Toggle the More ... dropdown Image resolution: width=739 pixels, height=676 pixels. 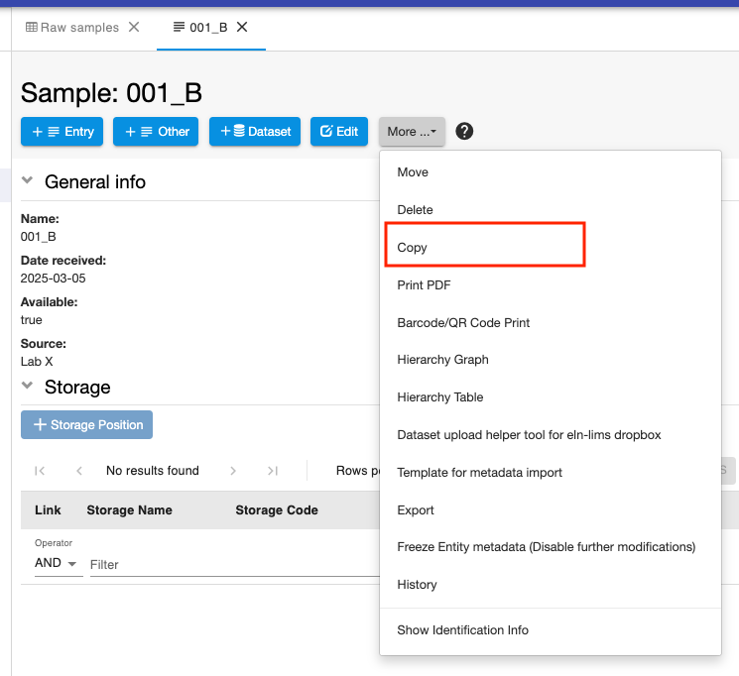pos(412,132)
